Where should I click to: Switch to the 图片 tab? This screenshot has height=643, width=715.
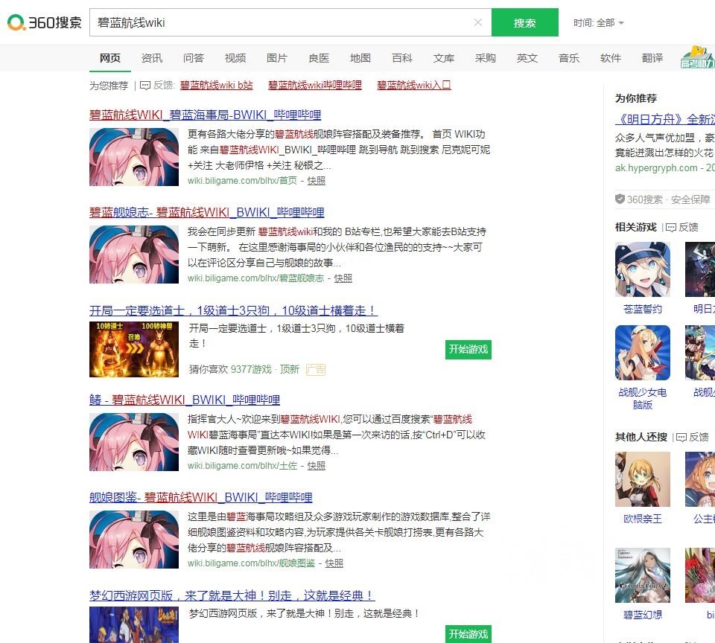pos(277,58)
